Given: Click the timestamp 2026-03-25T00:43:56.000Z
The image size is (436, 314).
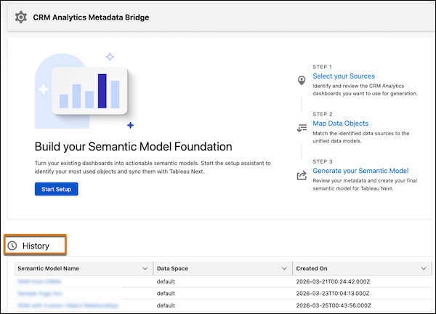Looking at the screenshot, I should (334, 305).
